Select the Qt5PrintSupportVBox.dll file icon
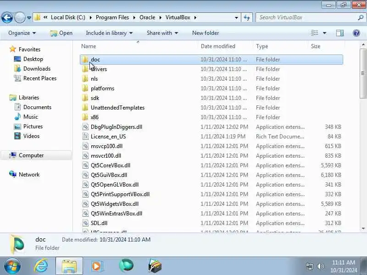This screenshot has height=275, width=367. (85, 194)
